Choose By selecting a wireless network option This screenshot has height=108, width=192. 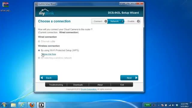click(39, 58)
